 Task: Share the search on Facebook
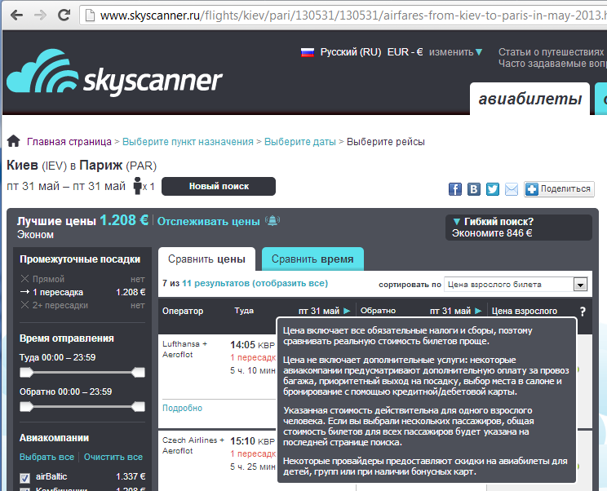click(455, 189)
